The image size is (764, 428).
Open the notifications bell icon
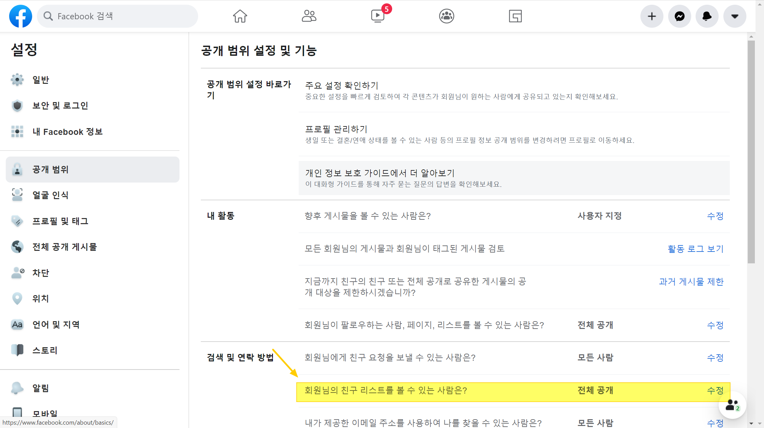707,16
